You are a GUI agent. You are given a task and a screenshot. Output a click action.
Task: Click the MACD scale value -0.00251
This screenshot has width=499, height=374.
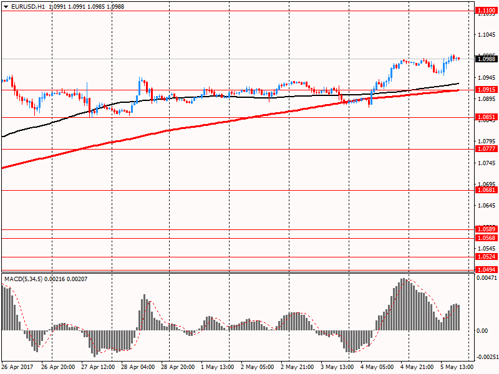(x=488, y=357)
